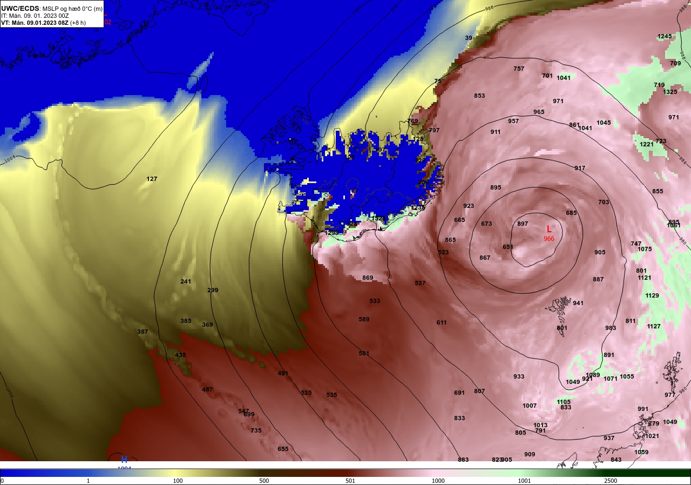The height and width of the screenshot is (485, 691).
Task: Click the 983 height value
Action: (x=611, y=328)
